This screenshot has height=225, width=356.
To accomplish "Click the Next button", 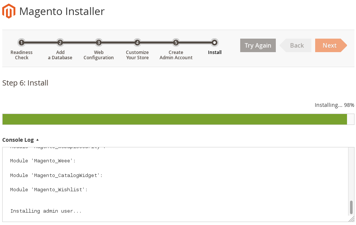I will coord(331,45).
